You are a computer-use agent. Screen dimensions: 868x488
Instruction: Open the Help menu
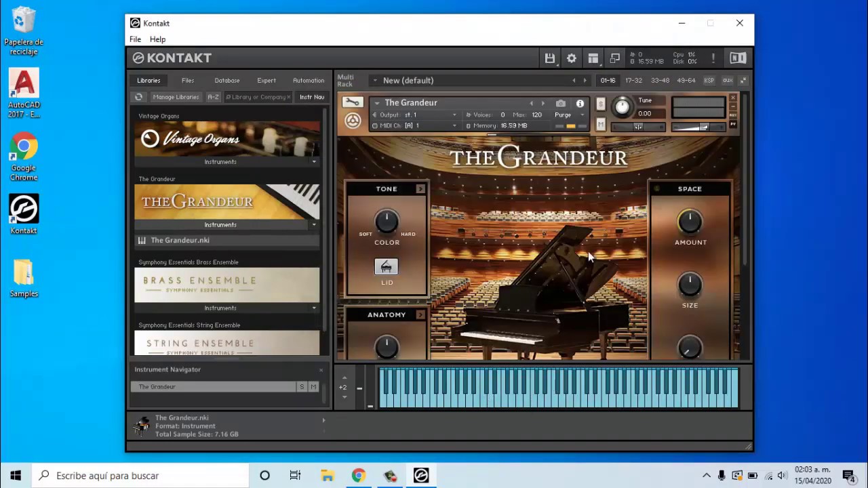click(157, 39)
